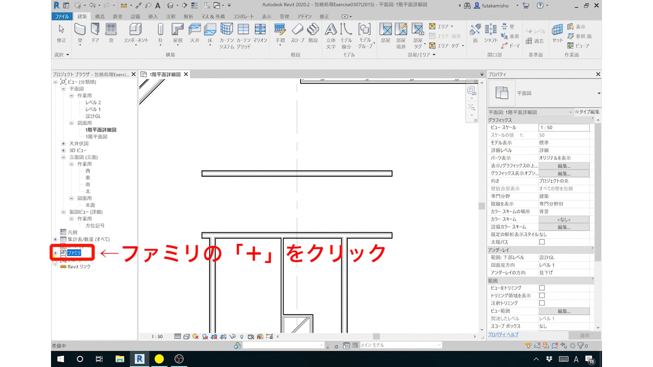
Task: Expand the Families (ファミリ) tree node
Action: pyautogui.click(x=55, y=253)
